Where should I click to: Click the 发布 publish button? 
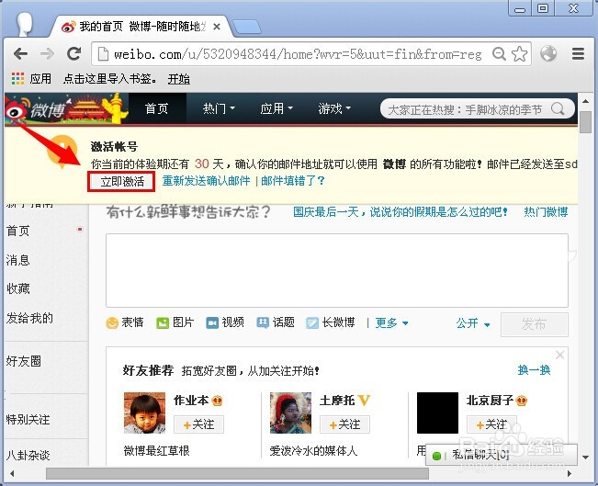pyautogui.click(x=535, y=324)
